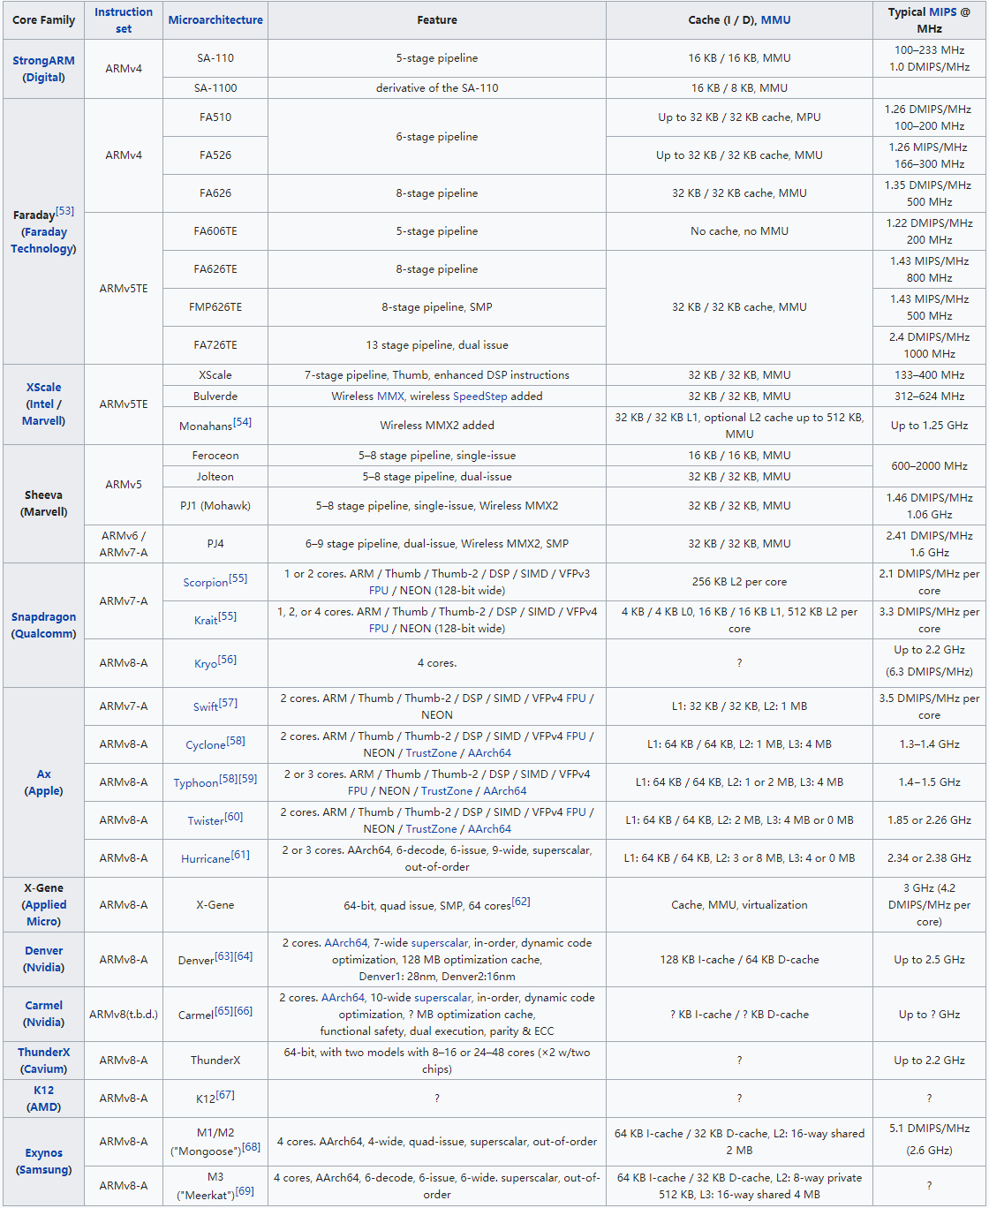Screen dimensions: 989x1208
Task: Follow the SpeedStep link
Action: (479, 396)
